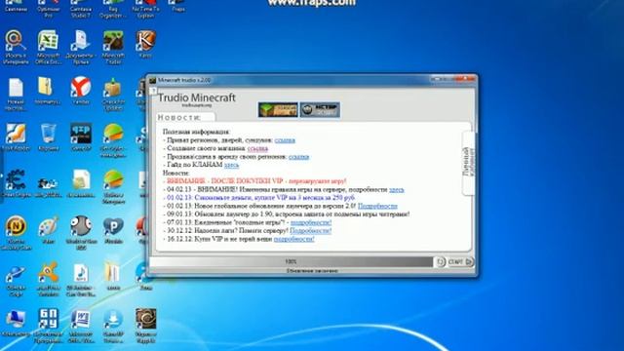
Task: Open the yellow folder icon beside MP3 file
Action: (x=113, y=273)
